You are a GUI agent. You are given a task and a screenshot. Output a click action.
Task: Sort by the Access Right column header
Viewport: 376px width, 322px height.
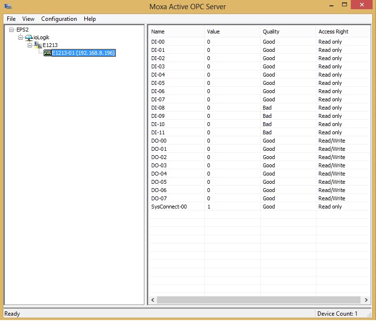click(x=343, y=32)
